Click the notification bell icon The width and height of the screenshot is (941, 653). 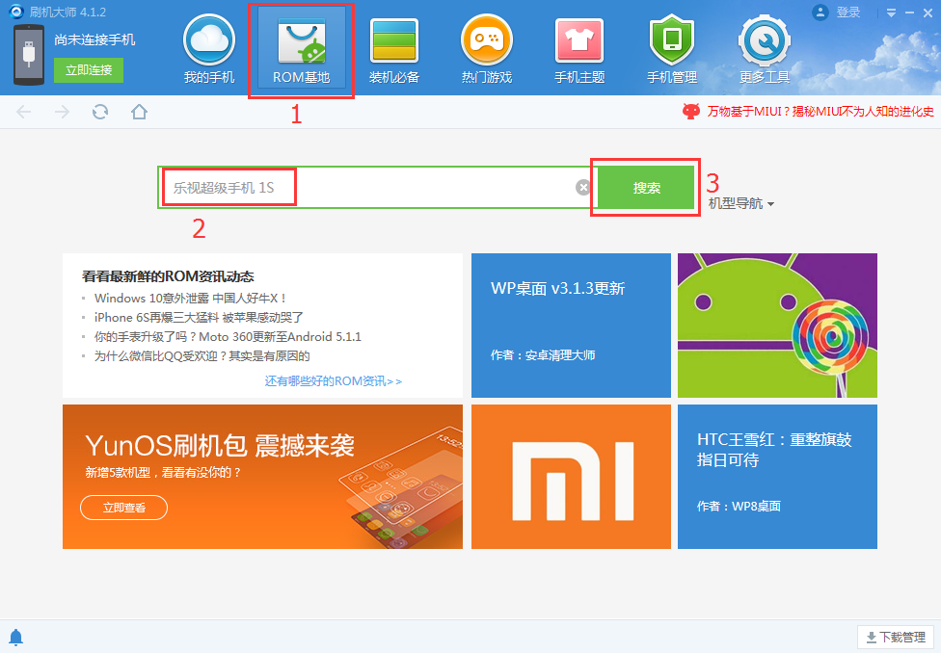(x=16, y=637)
